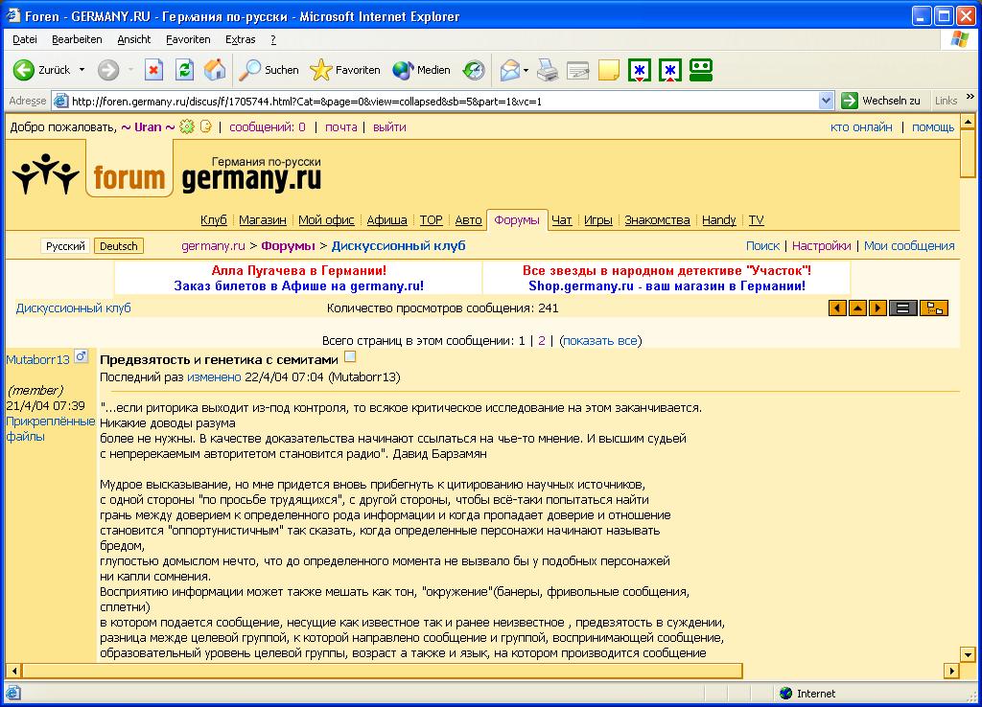Click the previous thread left-arrow icon

[837, 308]
